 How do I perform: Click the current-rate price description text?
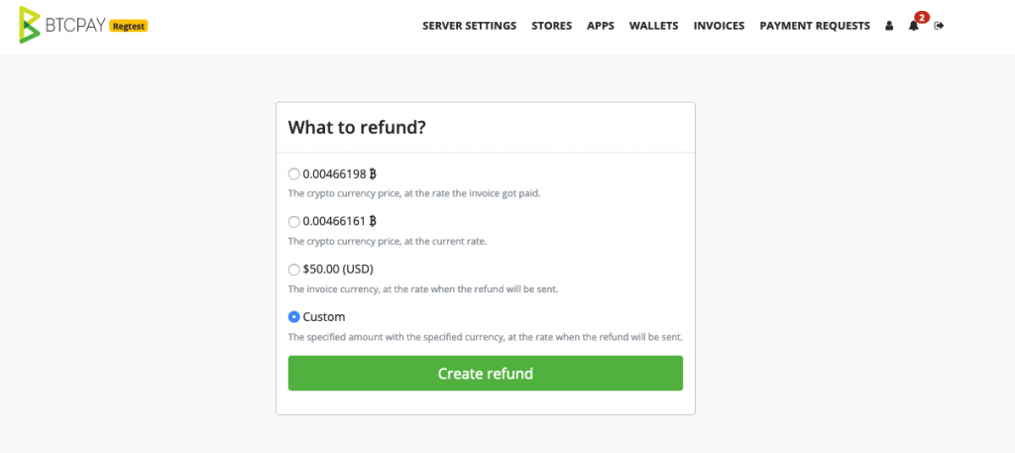click(388, 242)
